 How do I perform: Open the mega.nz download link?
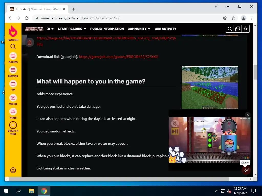pos(106,41)
